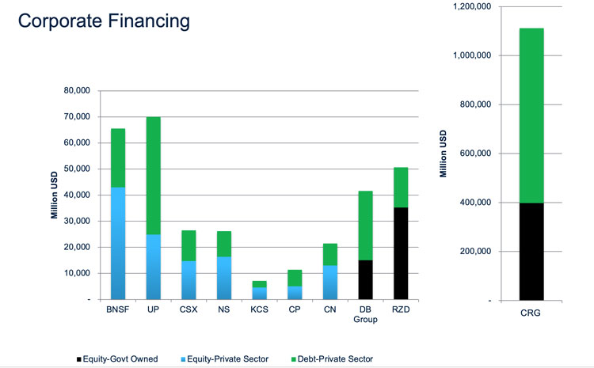
Task: Click the Corporate Financing slide title
Action: [x=104, y=21]
